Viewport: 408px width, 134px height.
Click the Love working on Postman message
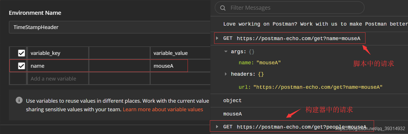coord(315,24)
